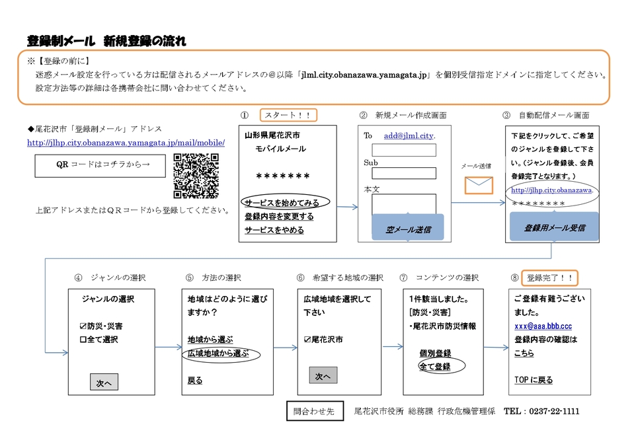This screenshot has width=634, height=448.
Task: Click the text 地域はどのように選びますか？
Action: pyautogui.click(x=227, y=305)
